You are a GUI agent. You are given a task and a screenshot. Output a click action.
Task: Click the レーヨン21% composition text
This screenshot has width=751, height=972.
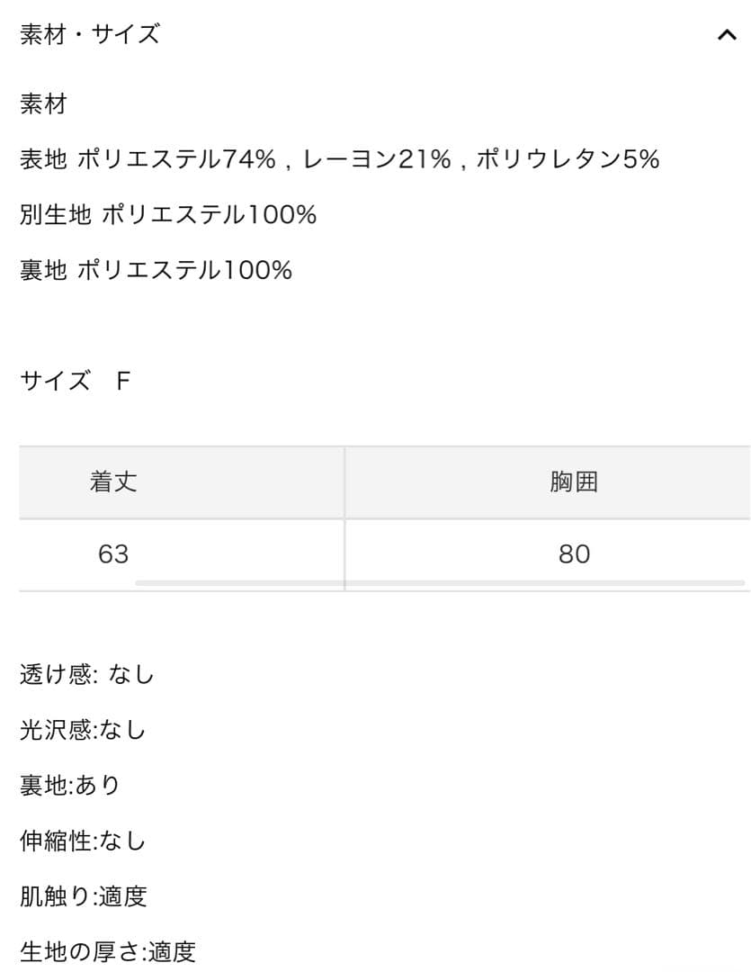377,160
